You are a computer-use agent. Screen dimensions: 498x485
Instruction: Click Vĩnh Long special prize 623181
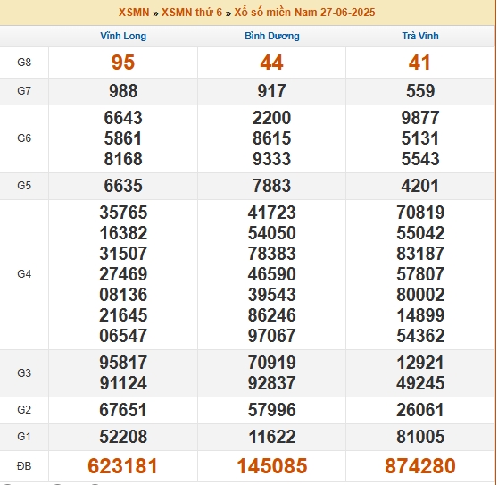click(x=122, y=466)
